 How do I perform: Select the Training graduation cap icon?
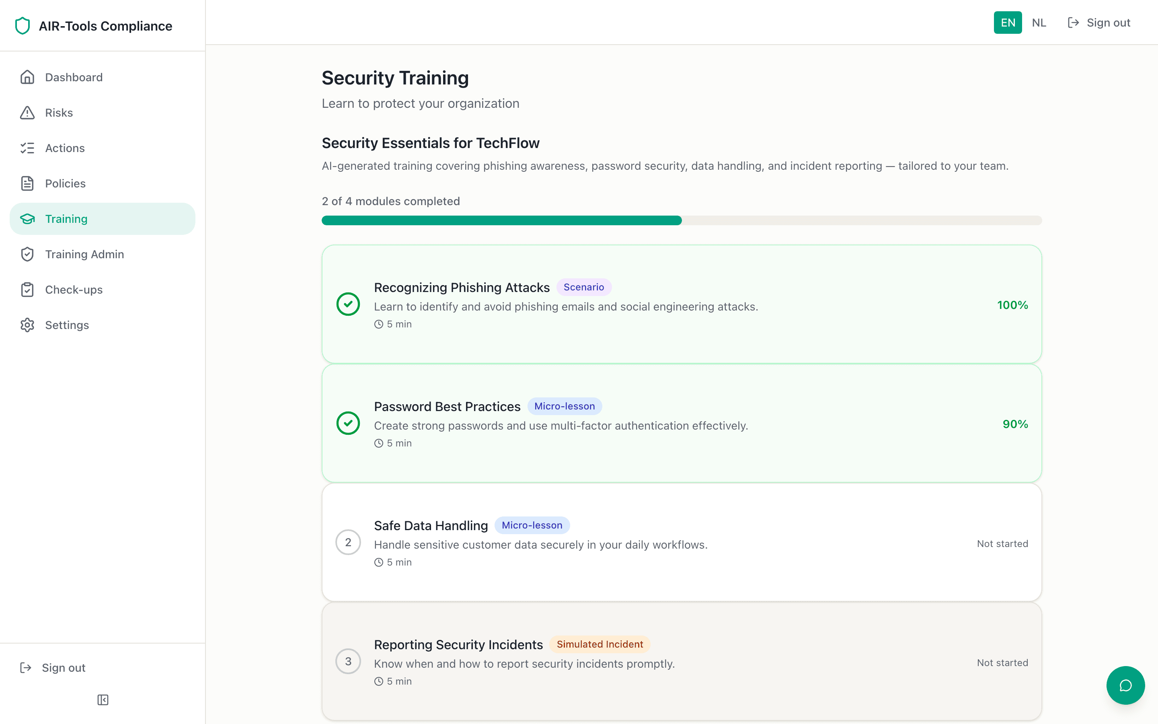pos(27,219)
